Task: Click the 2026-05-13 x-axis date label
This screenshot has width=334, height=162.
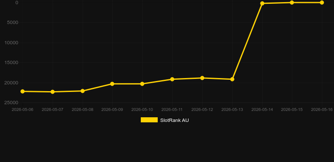Action: point(232,110)
